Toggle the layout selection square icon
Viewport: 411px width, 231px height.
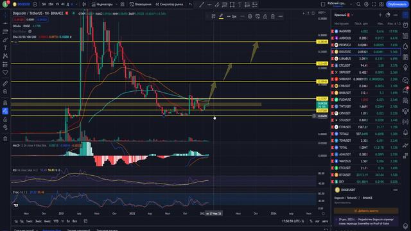click(323, 4)
